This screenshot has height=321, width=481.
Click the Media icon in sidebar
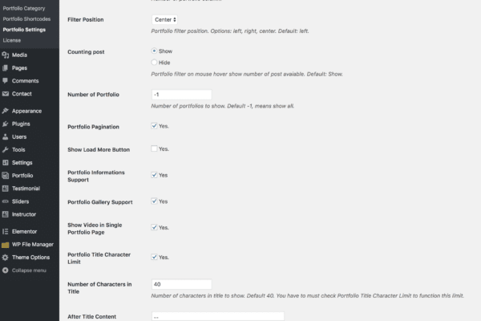point(6,55)
